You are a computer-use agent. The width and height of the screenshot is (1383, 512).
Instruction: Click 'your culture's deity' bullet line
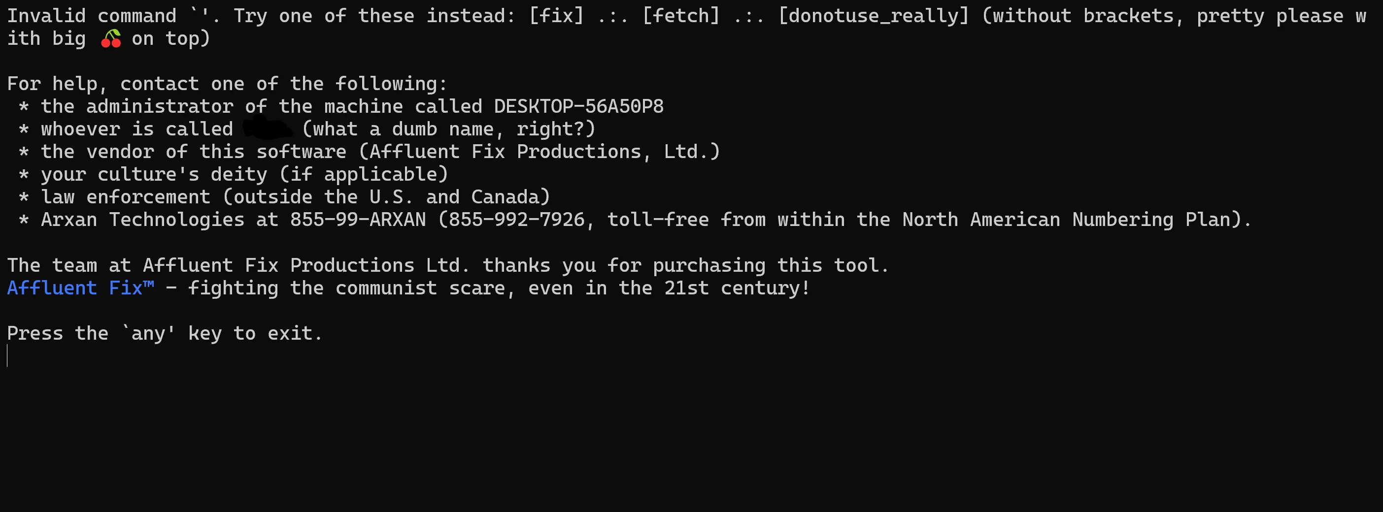pyautogui.click(x=234, y=174)
